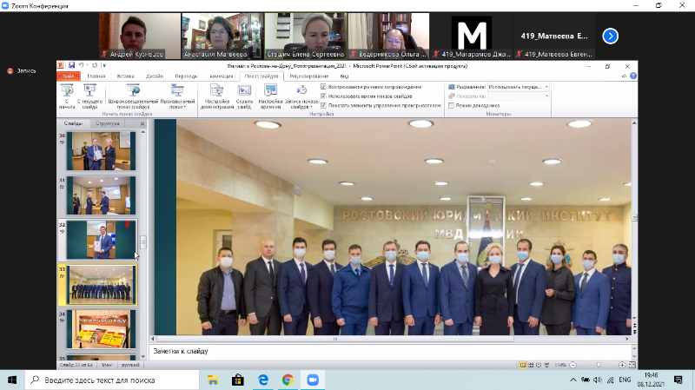Open the 'Показать на' monitor dropdown
The image size is (695, 390).
518,96
